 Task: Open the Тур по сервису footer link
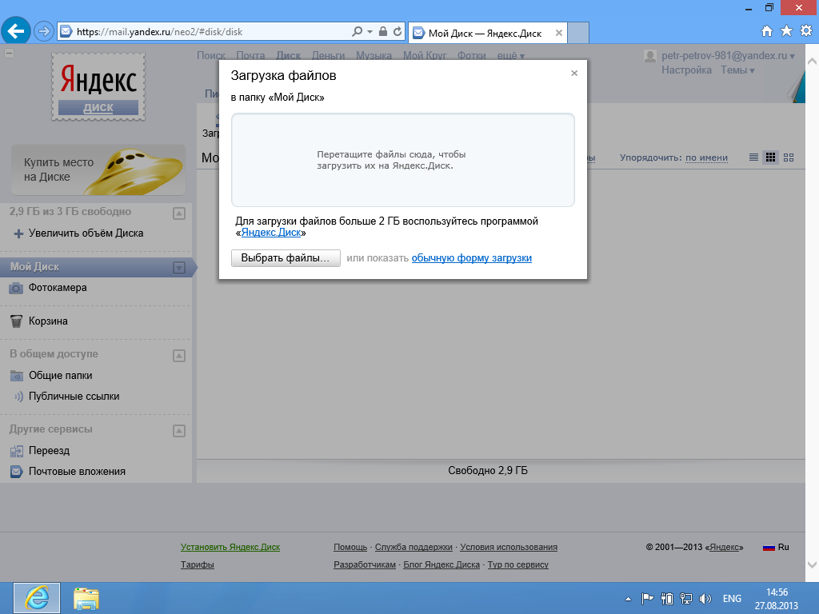518,564
